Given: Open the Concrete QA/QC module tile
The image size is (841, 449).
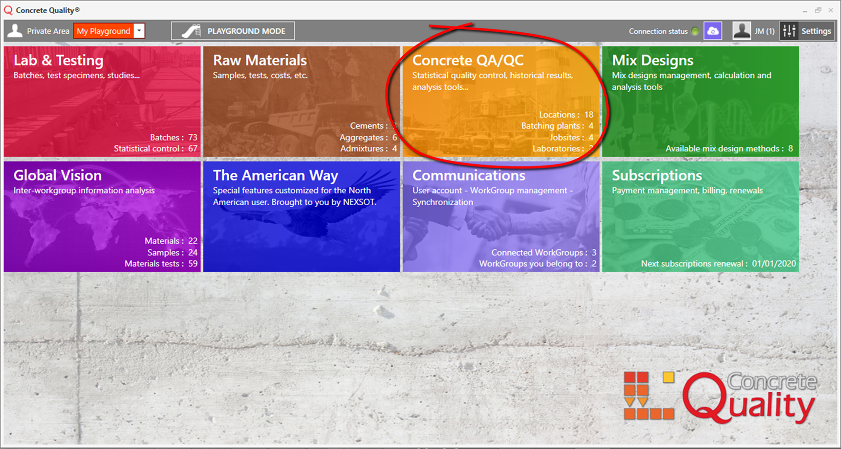Looking at the screenshot, I should tap(501, 102).
